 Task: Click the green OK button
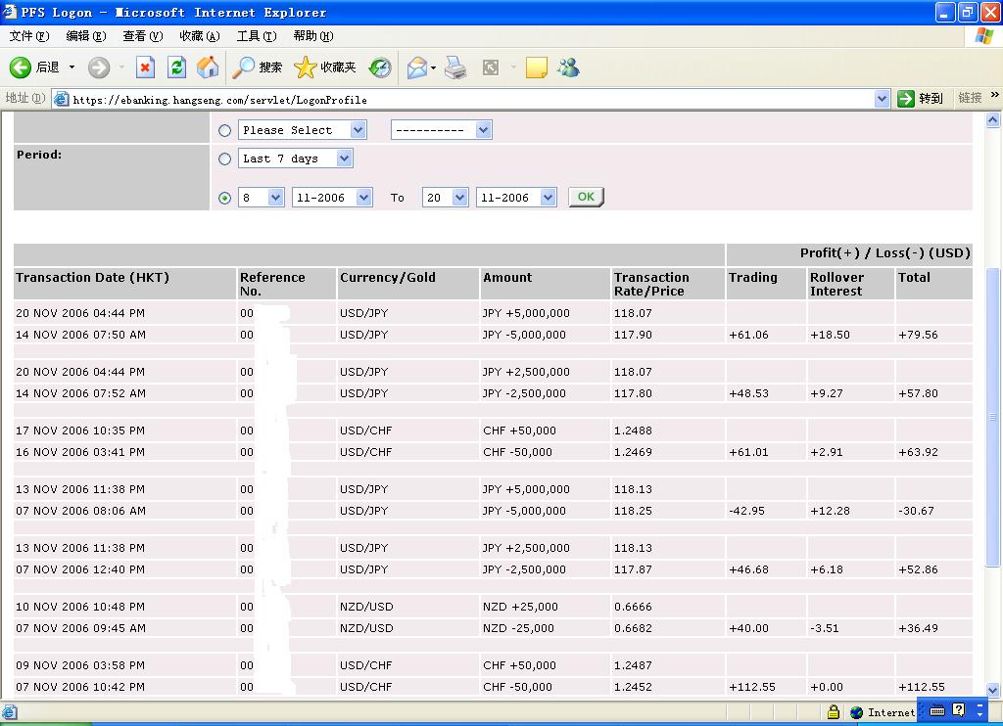[x=586, y=197]
